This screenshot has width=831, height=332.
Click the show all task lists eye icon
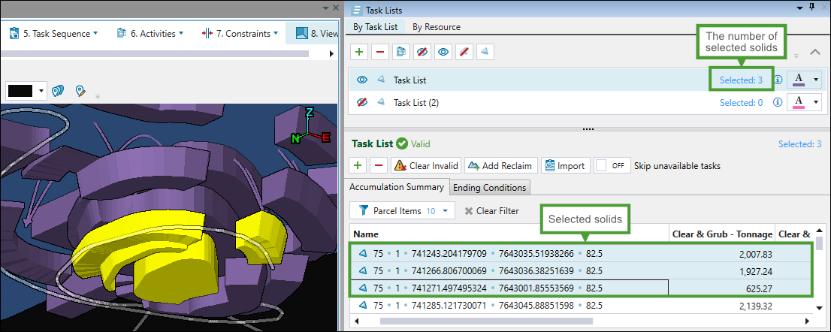[x=443, y=52]
